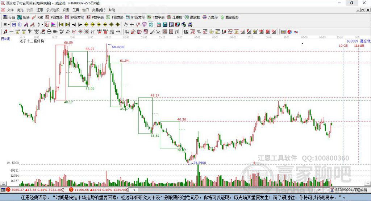Open the 六角形 hexagon tool
This screenshot has width=371, height=201.
point(210,17)
